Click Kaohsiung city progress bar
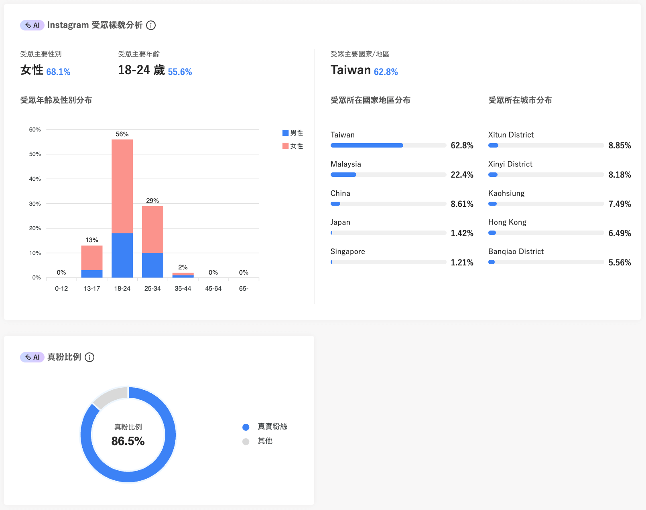 tap(546, 204)
